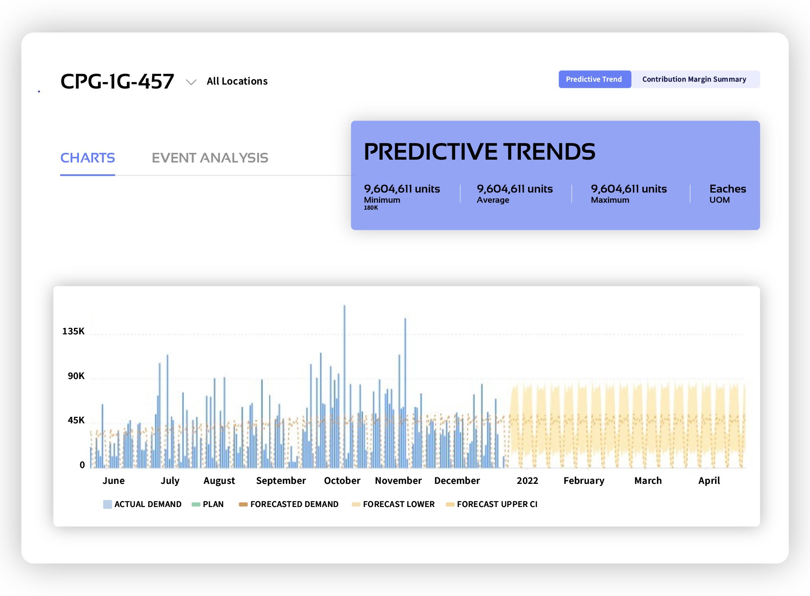The width and height of the screenshot is (810, 596).
Task: Open the EVENT ANALYSIS tab
Action: tap(210, 158)
